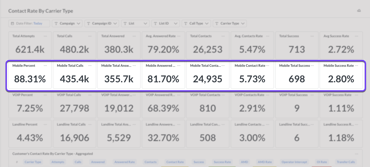Open the Mobile Percent card options menu
Image resolution: width=370 pixels, height=167 pixels.
click(x=45, y=66)
